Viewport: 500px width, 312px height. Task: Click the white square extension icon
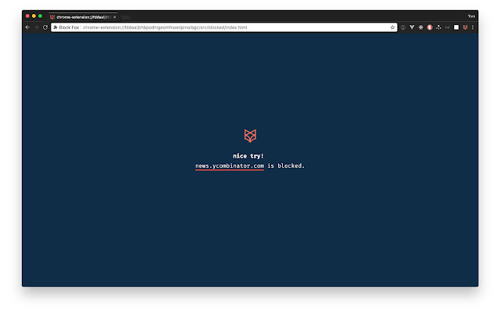click(456, 27)
